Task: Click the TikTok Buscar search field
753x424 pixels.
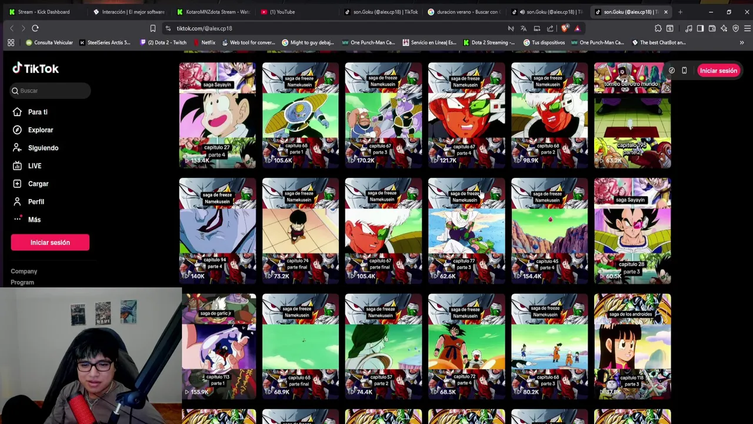Action: point(50,91)
